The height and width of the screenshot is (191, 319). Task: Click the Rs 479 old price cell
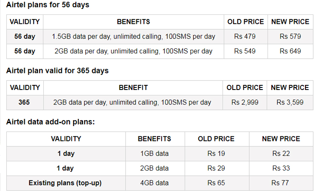246,37
